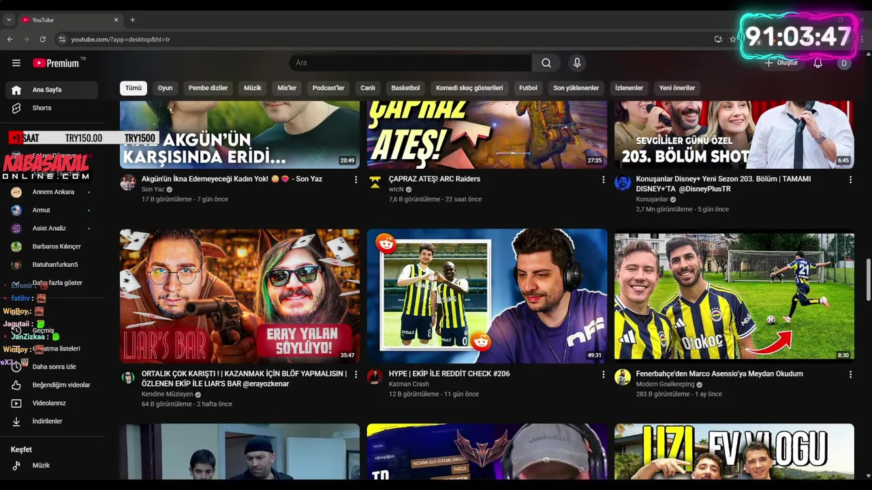The height and width of the screenshot is (490, 872).
Task: Open options menu for ÇAPRAZ ATEŞ video
Action: (603, 180)
